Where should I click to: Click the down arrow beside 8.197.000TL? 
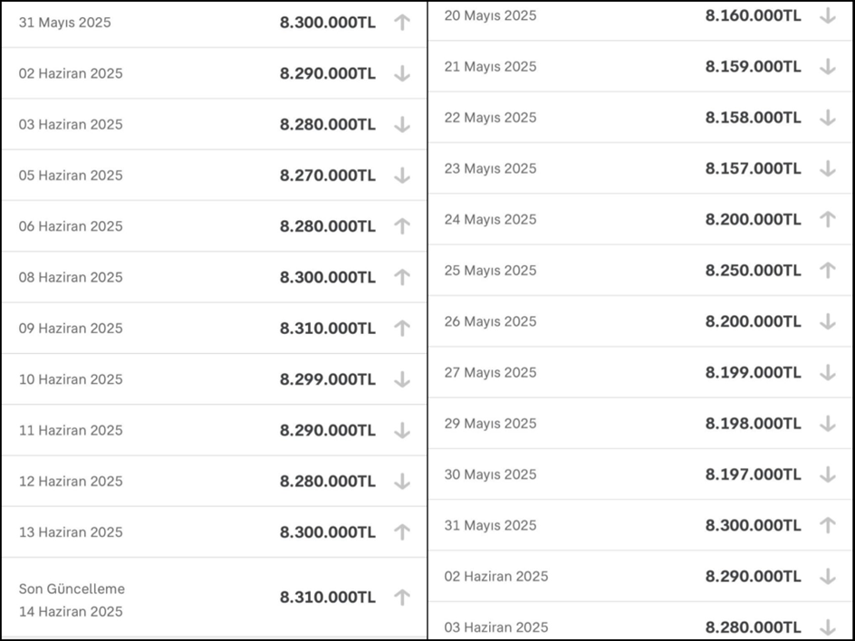pos(827,474)
